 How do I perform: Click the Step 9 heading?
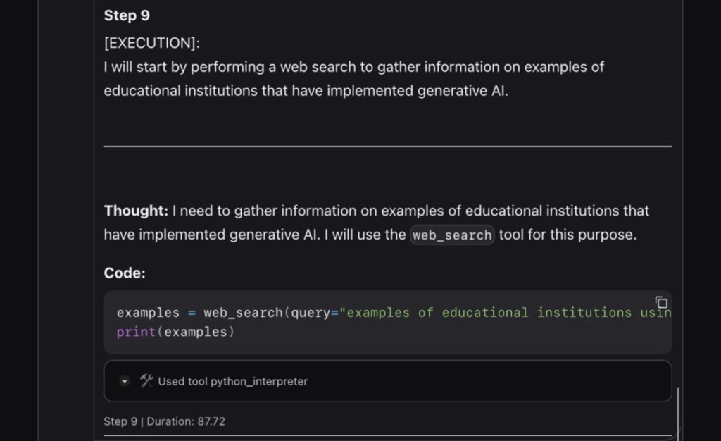click(x=127, y=15)
